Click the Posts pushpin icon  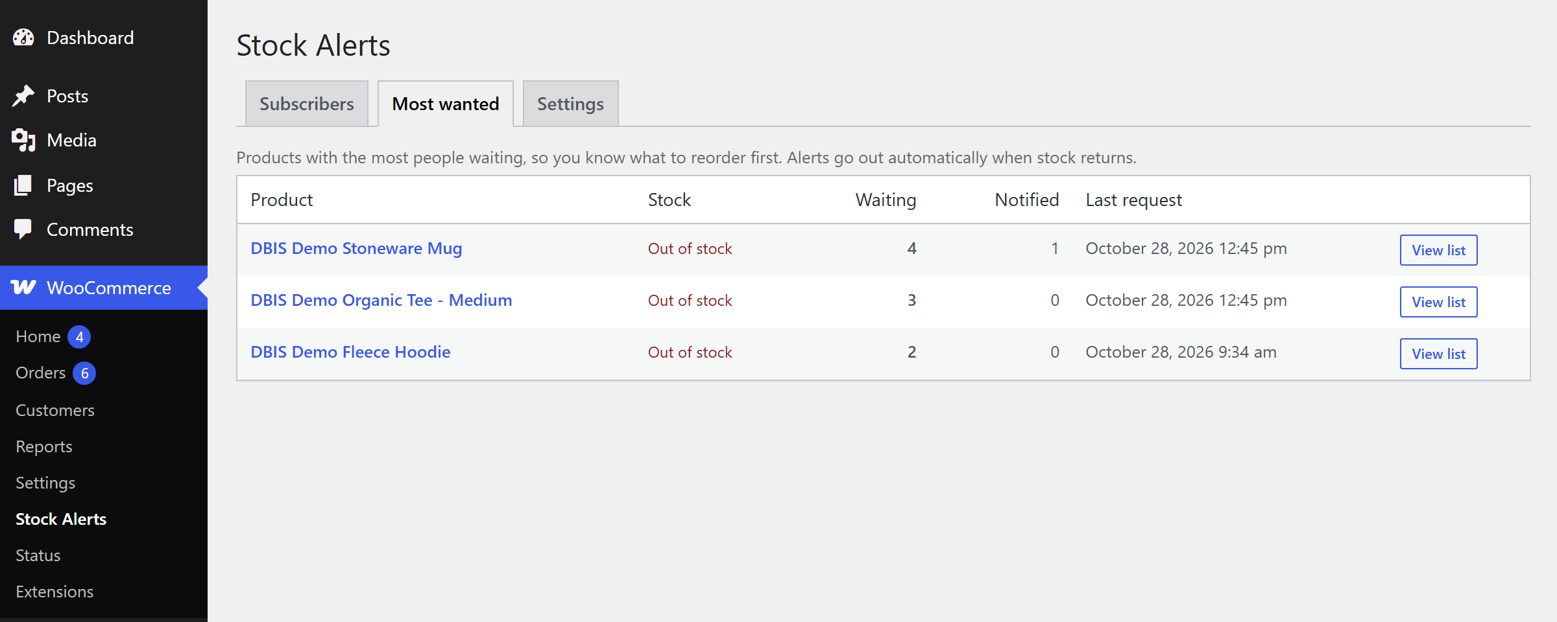(23, 96)
